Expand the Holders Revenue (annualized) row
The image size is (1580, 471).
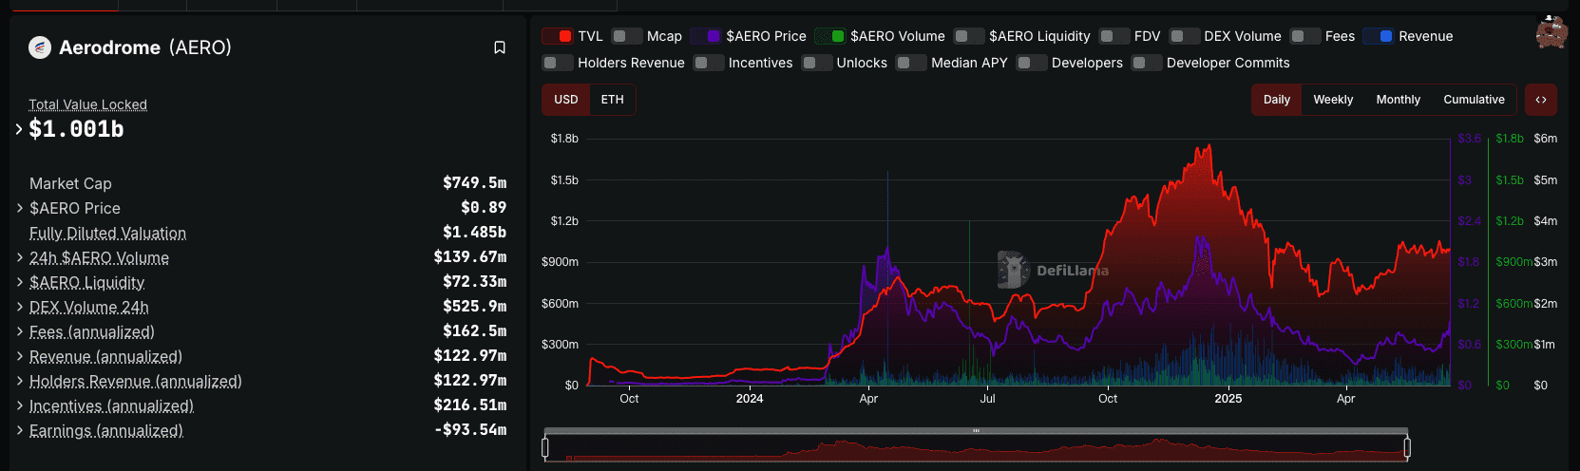pos(20,381)
